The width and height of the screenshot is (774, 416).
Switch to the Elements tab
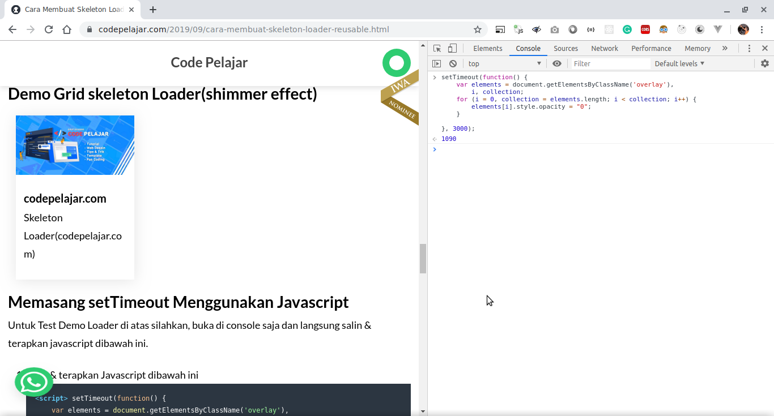[x=488, y=49]
